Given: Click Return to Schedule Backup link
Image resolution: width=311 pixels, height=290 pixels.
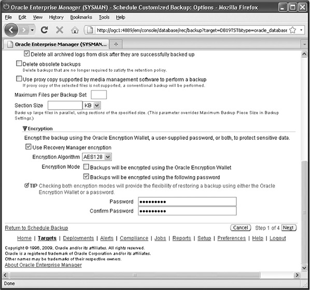Looking at the screenshot, I should 36,228.
